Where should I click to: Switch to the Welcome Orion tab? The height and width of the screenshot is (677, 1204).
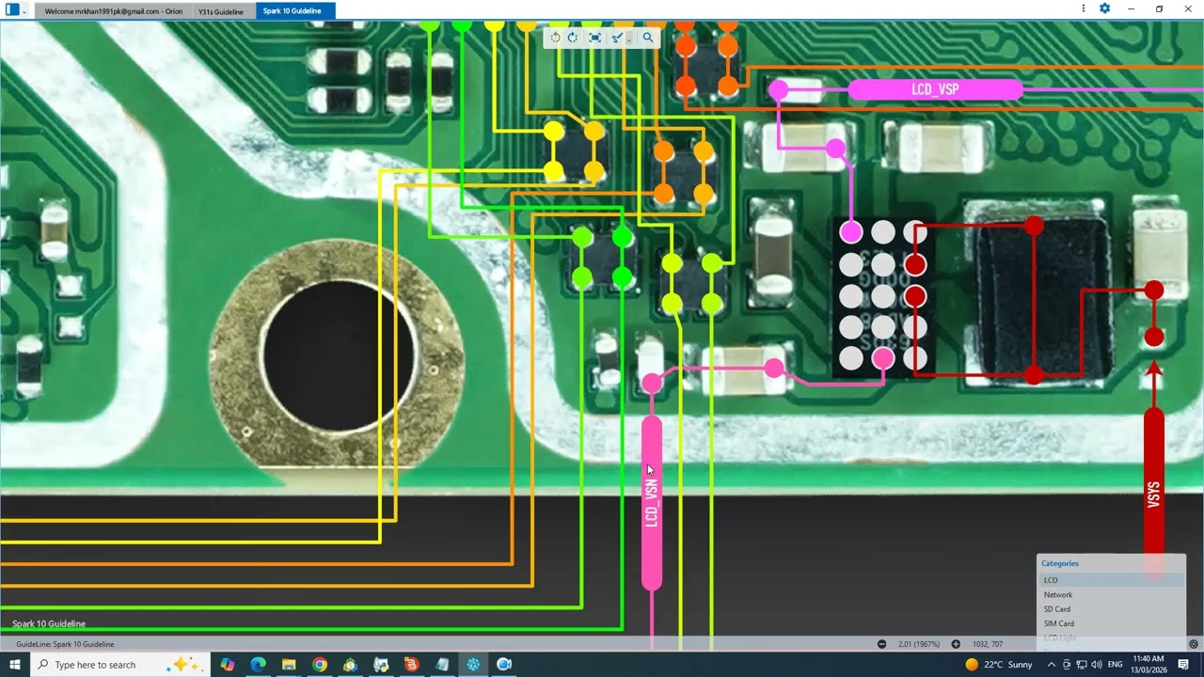113,11
